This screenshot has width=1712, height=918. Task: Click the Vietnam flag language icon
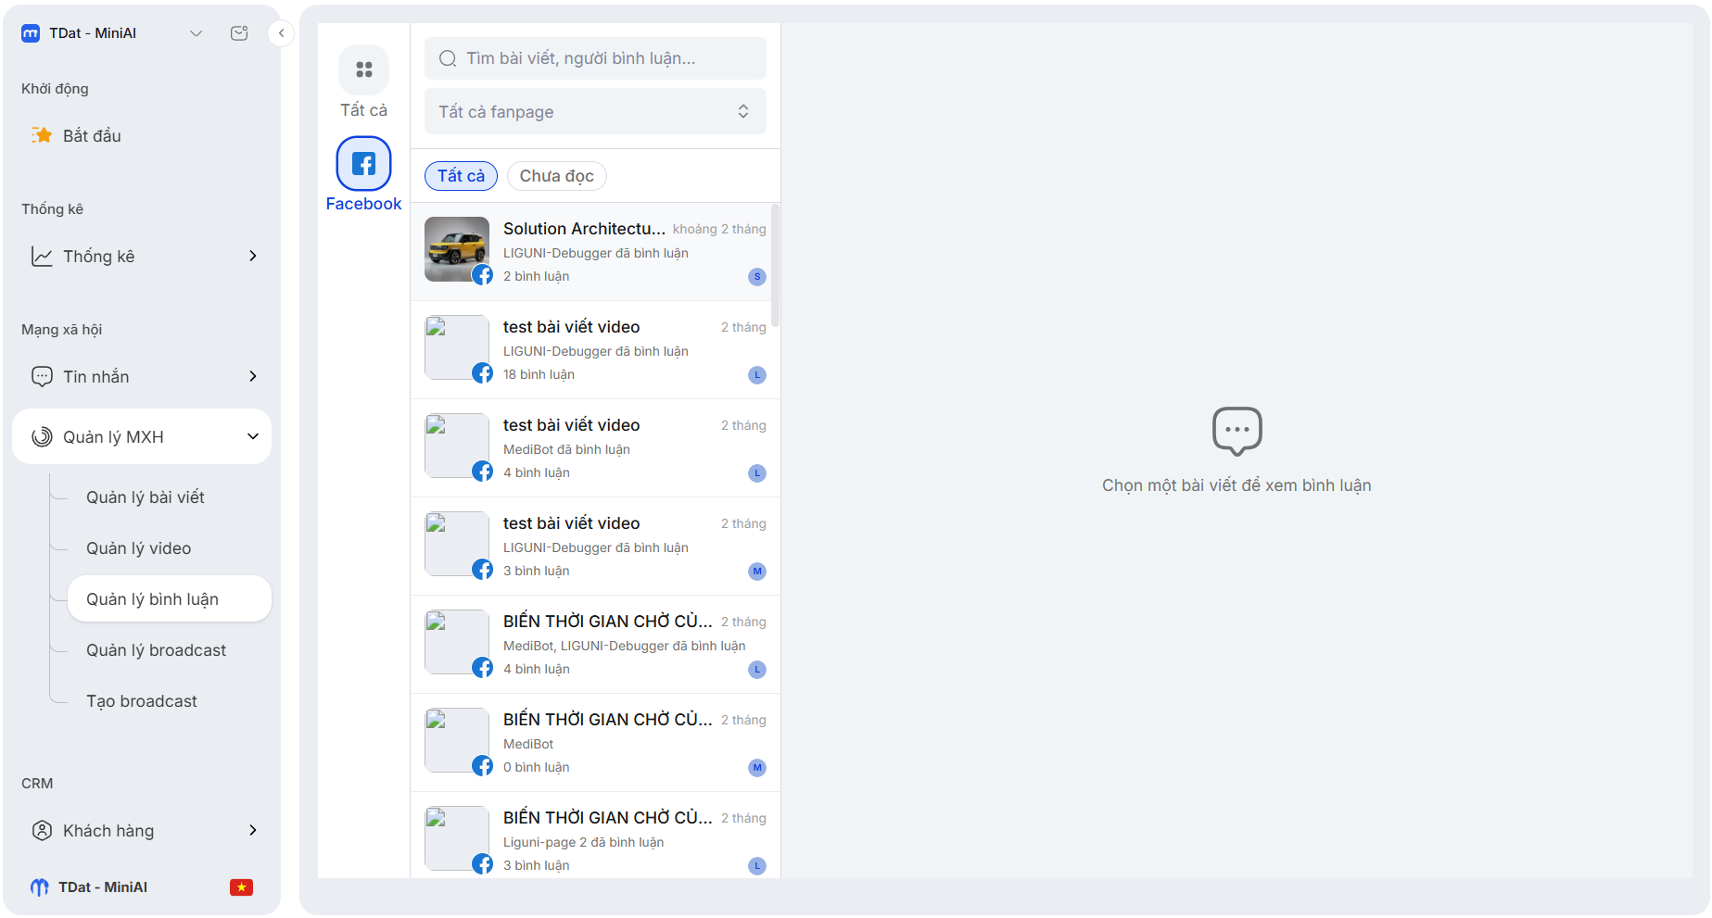pyautogui.click(x=241, y=887)
